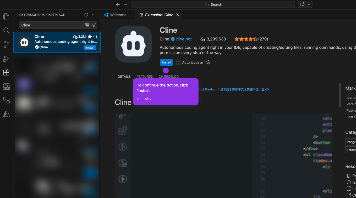The image size is (356, 198).
Task: Open the Copilot chat icon in title bar
Action: point(302,4)
